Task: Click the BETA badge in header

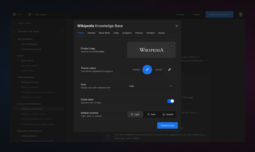Action: [20, 15]
